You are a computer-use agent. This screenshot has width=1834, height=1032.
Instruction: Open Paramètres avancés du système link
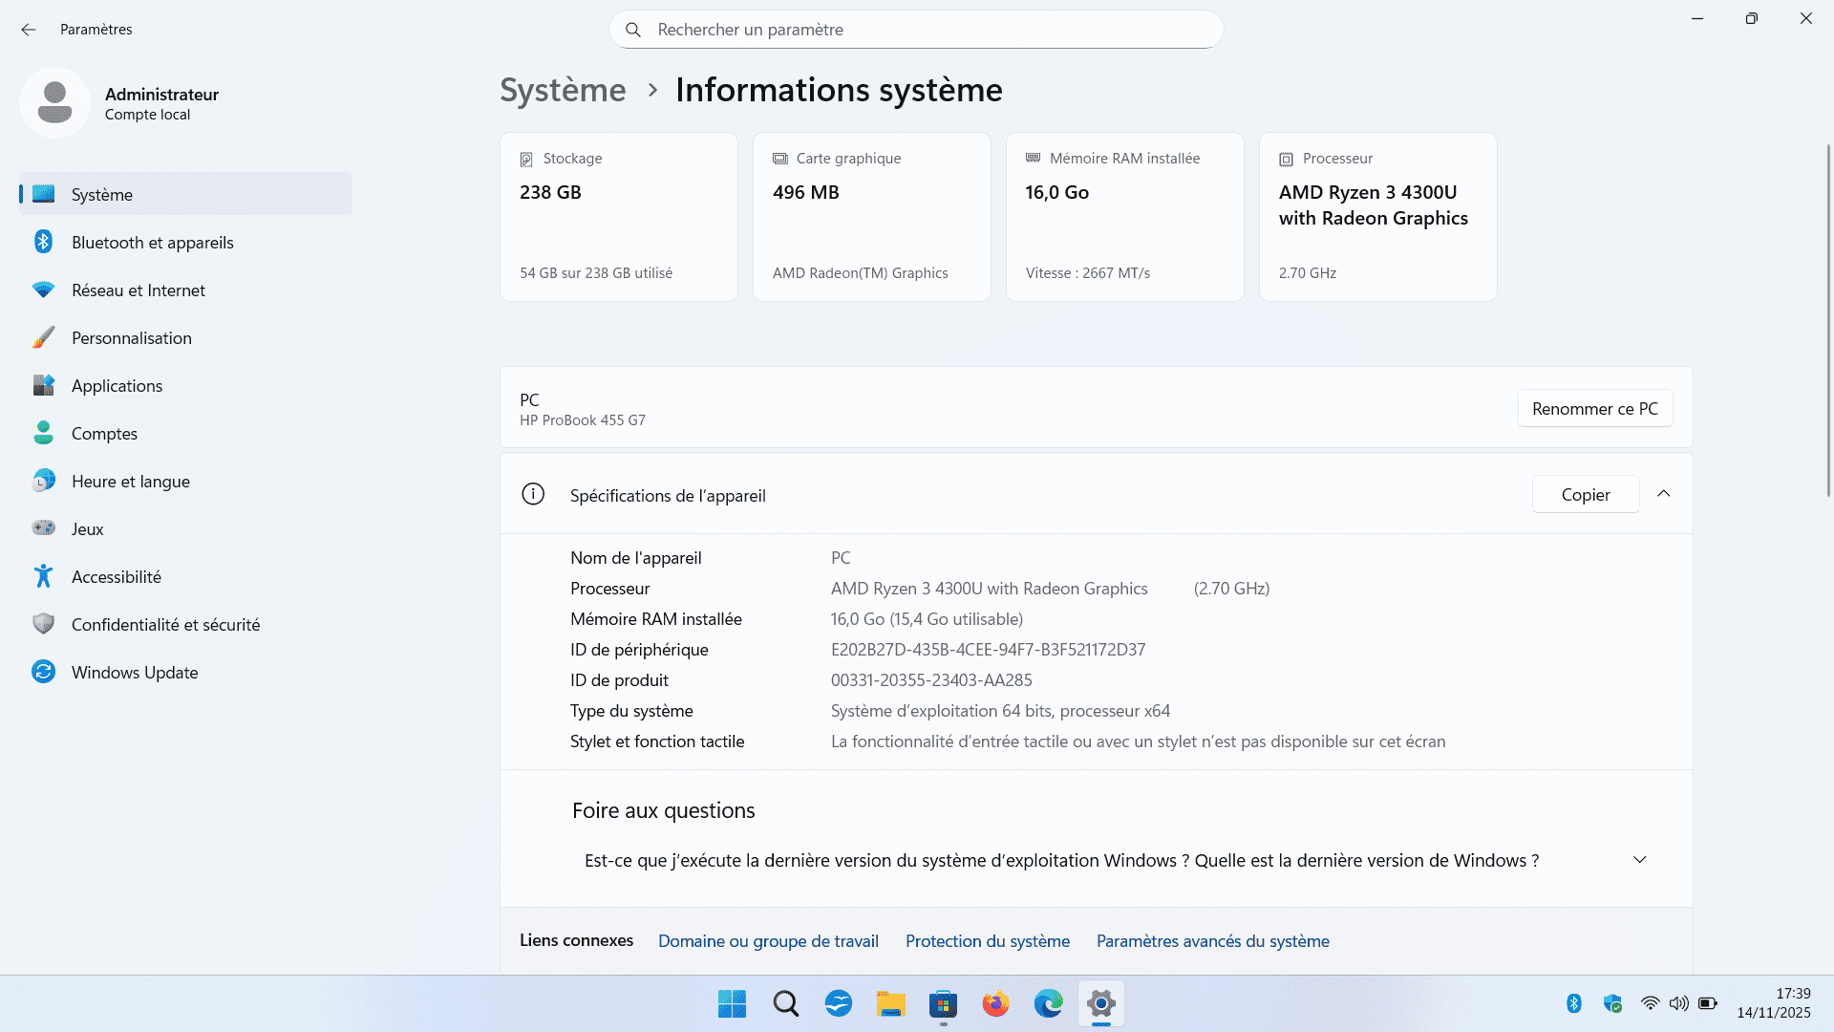click(x=1212, y=941)
